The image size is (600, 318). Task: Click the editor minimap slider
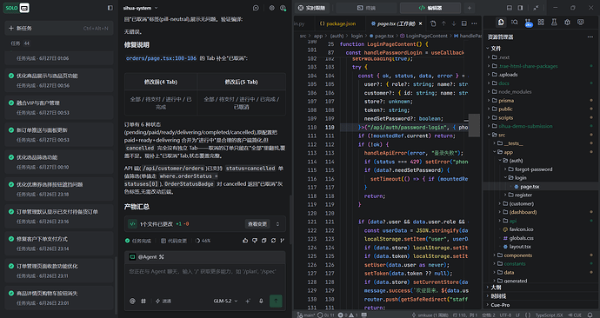[x=474, y=125]
